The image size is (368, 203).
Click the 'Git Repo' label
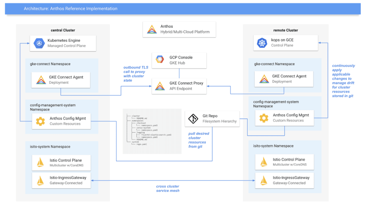tap(210, 116)
